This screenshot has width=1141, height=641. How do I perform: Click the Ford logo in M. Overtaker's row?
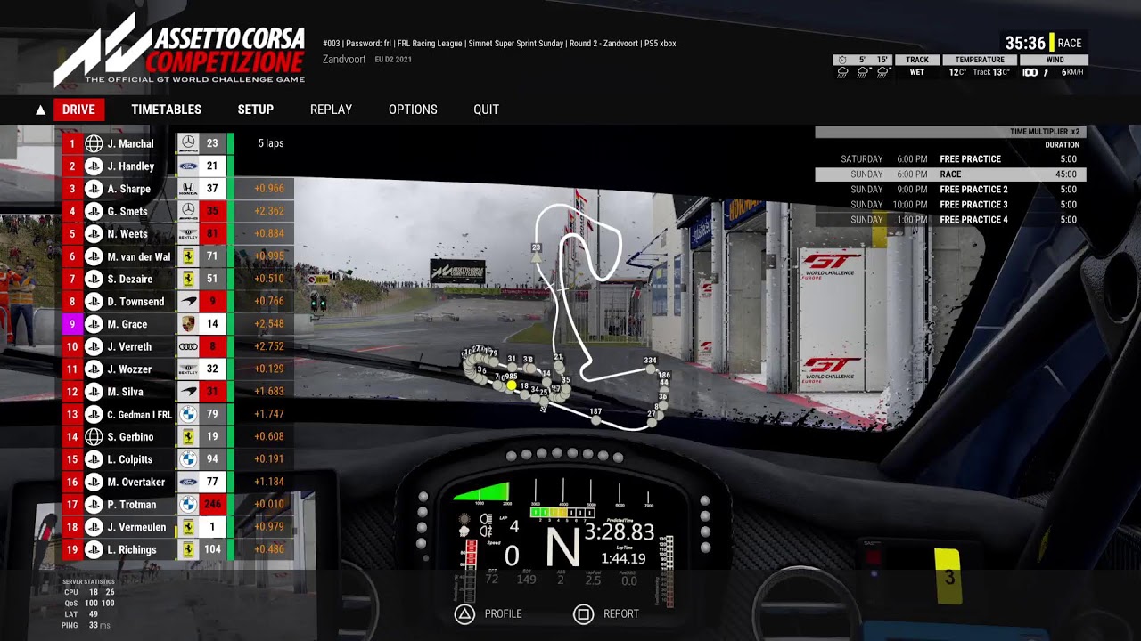click(188, 482)
